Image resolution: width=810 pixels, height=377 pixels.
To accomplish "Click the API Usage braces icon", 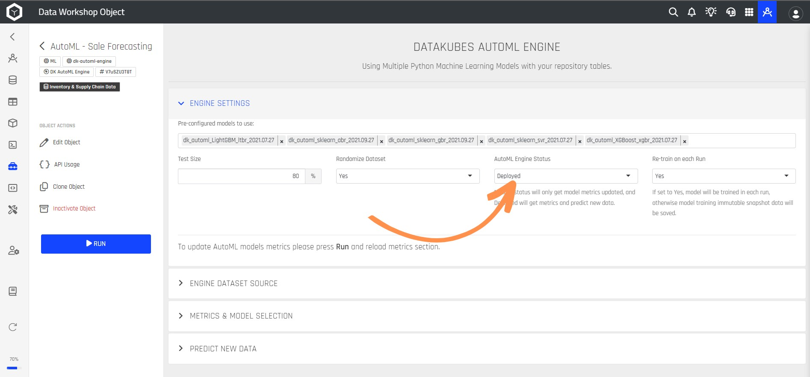I will (44, 164).
